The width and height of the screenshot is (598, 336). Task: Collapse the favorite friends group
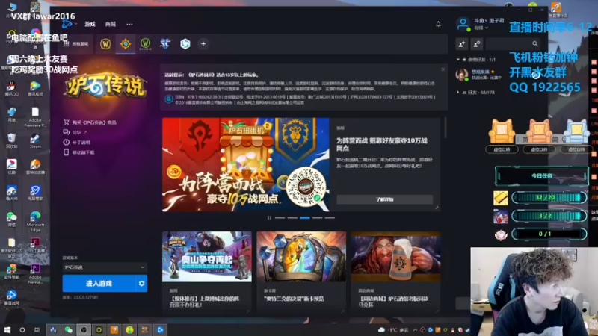[458, 60]
